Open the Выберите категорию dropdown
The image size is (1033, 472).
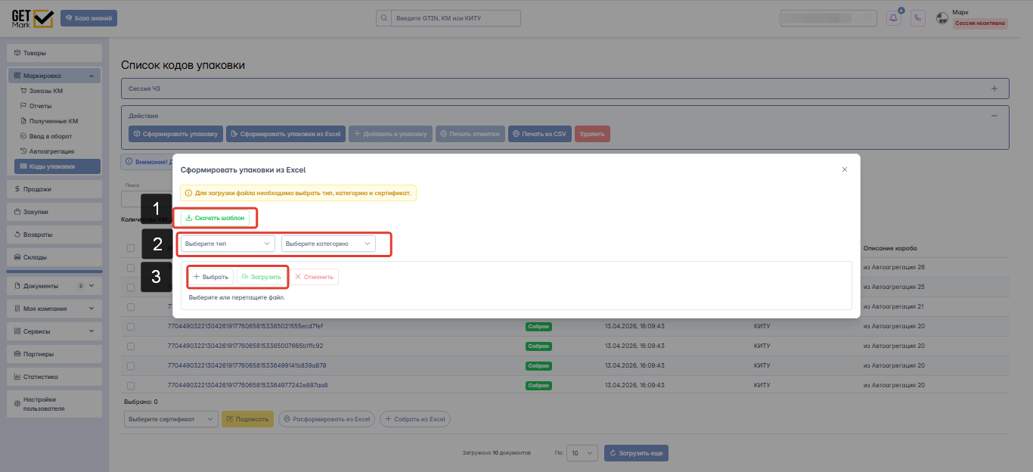(x=328, y=244)
